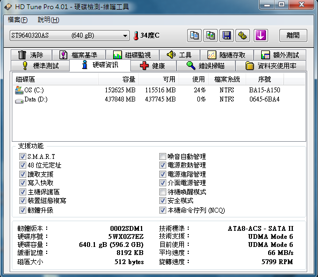Open the 額外測試 extra tests tab
Screen dimensions: 318x277
[x=280, y=55]
